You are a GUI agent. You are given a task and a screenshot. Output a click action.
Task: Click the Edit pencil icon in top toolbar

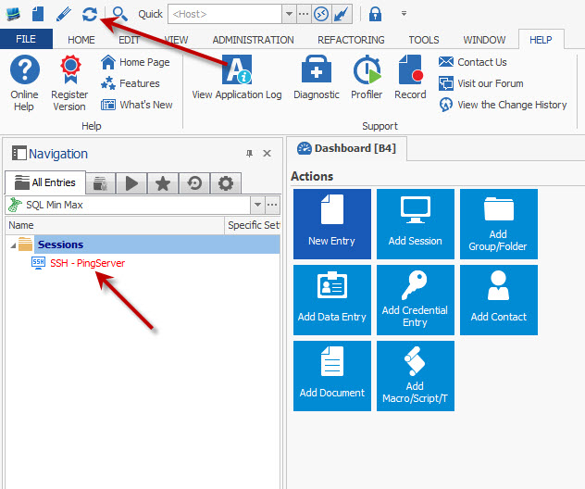point(64,14)
